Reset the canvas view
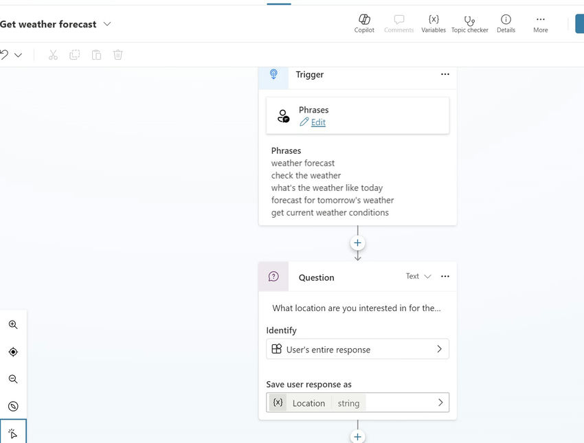The height and width of the screenshot is (443, 584). pyautogui.click(x=13, y=406)
